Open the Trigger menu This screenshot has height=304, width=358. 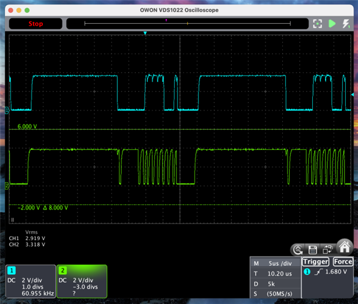(x=315, y=261)
